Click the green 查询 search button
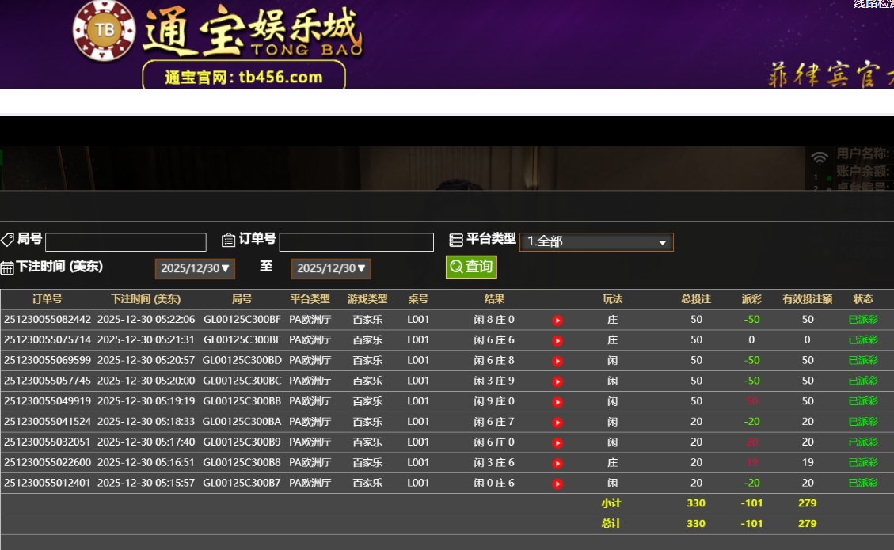Viewport: 894px width, 550px height. (x=471, y=267)
